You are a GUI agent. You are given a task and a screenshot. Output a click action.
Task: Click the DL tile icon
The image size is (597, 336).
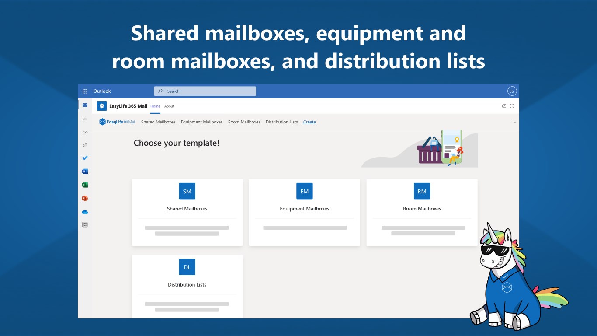tap(187, 267)
